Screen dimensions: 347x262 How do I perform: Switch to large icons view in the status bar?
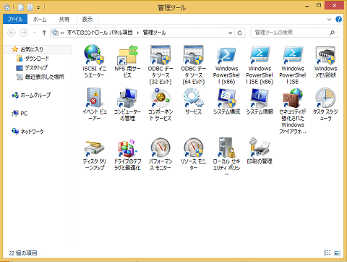[337, 253]
